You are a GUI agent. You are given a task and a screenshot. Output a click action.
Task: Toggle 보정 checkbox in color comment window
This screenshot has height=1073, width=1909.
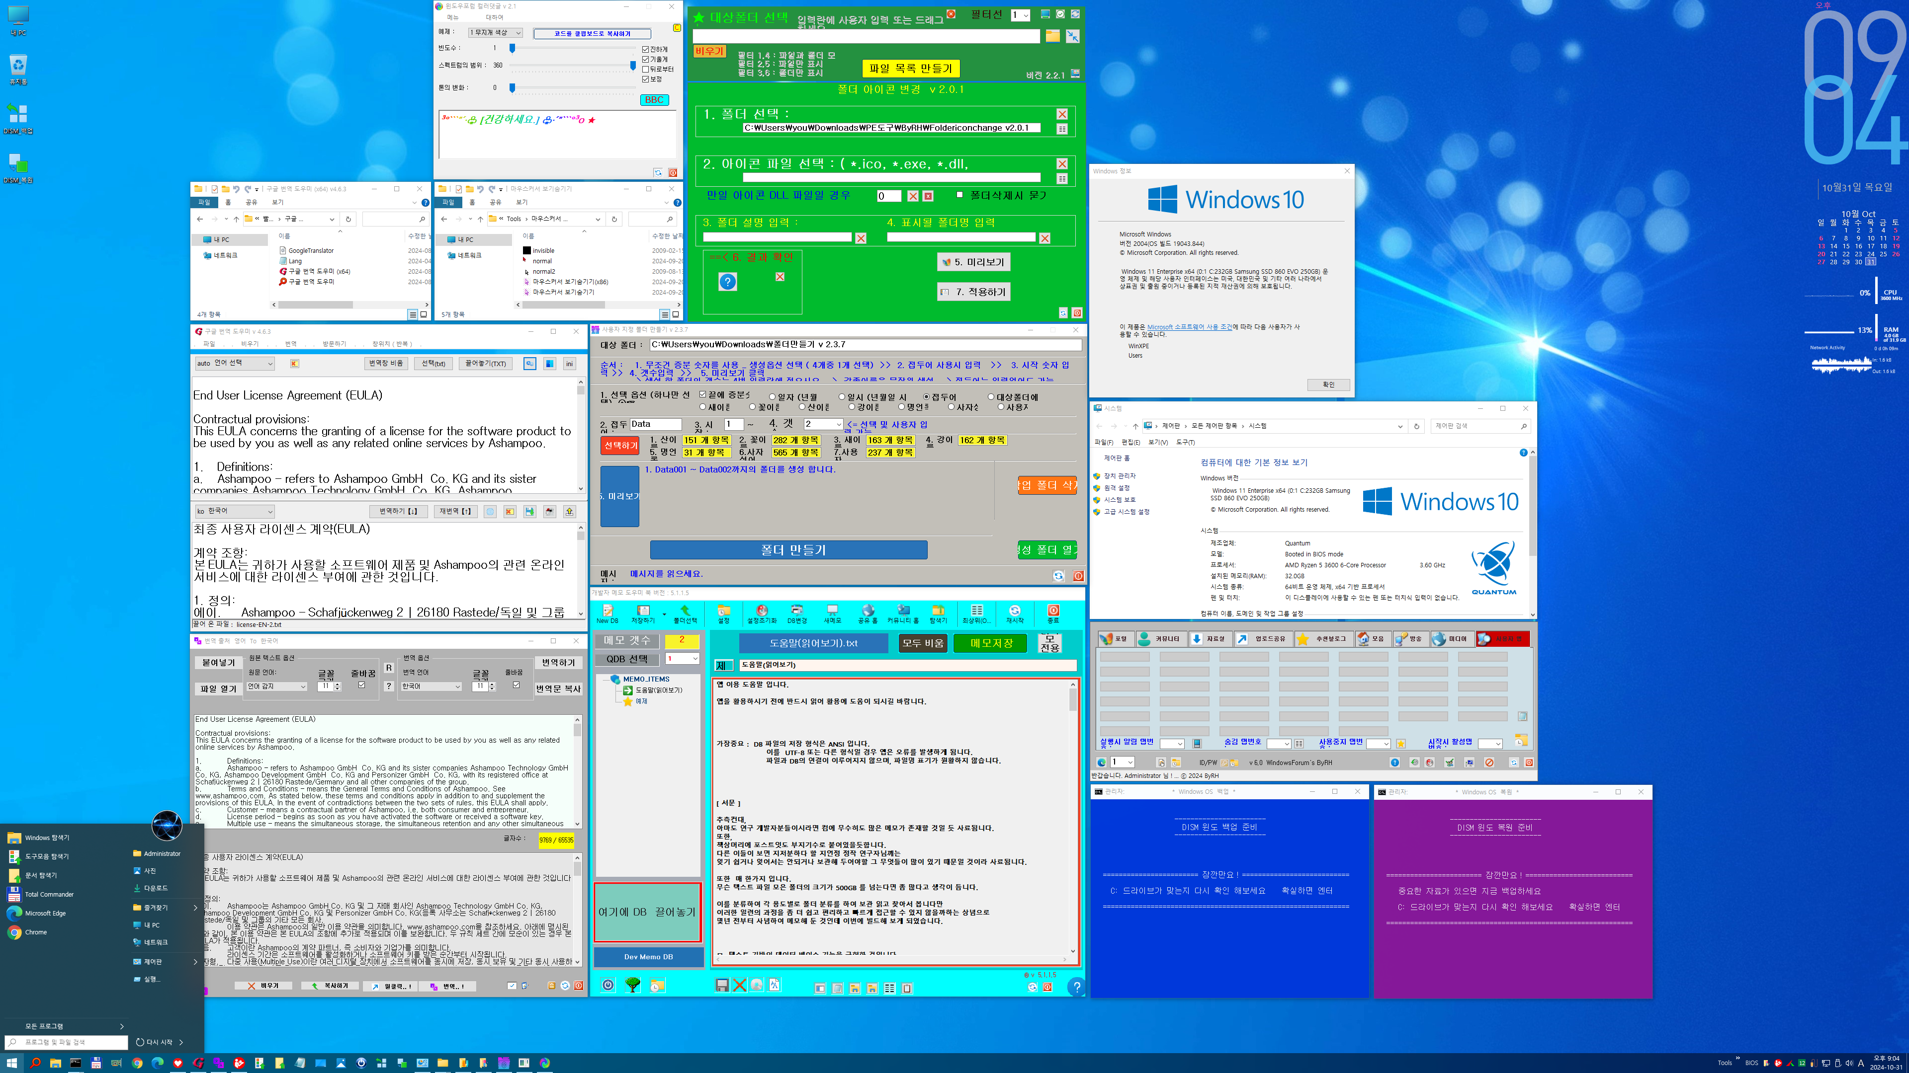pyautogui.click(x=645, y=78)
